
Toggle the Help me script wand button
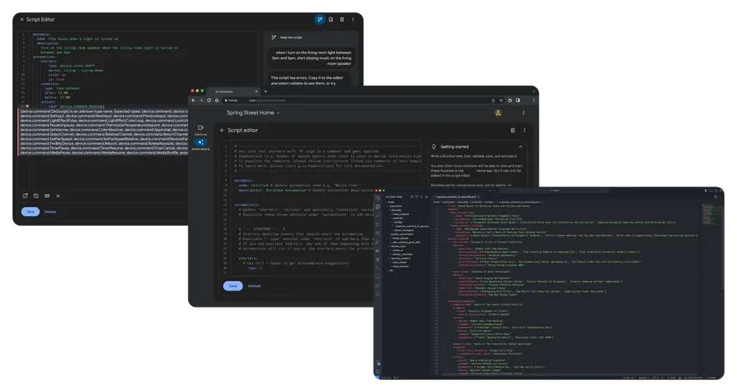(x=320, y=19)
